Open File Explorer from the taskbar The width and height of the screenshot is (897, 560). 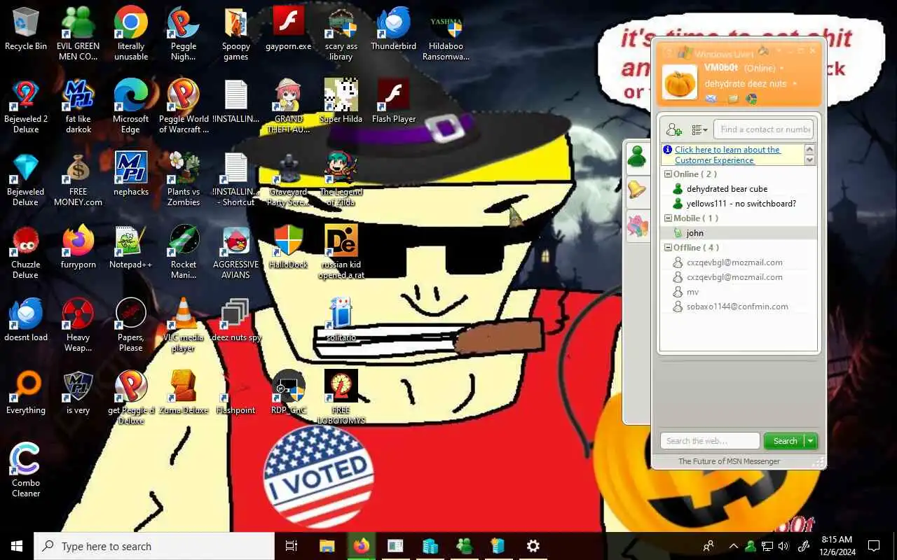pyautogui.click(x=327, y=546)
